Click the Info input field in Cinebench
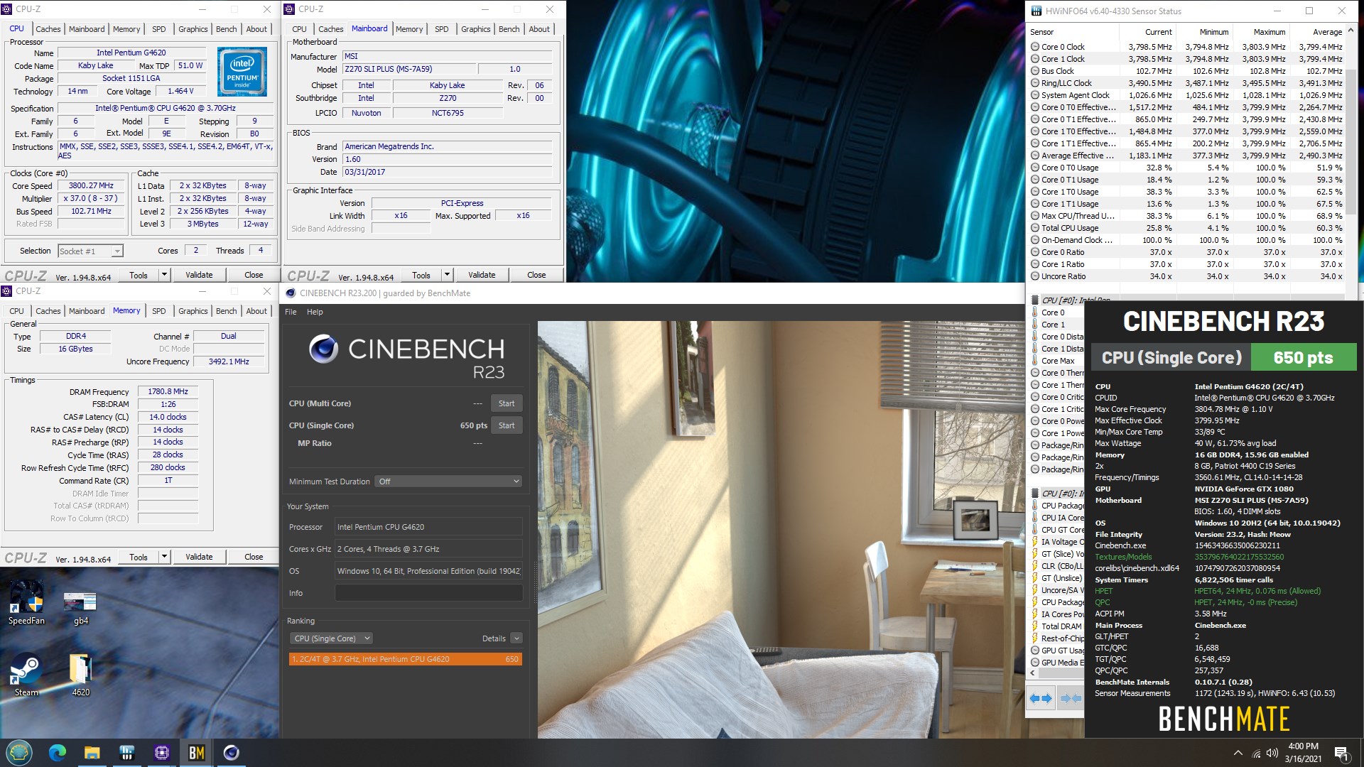The height and width of the screenshot is (767, 1364). (428, 593)
